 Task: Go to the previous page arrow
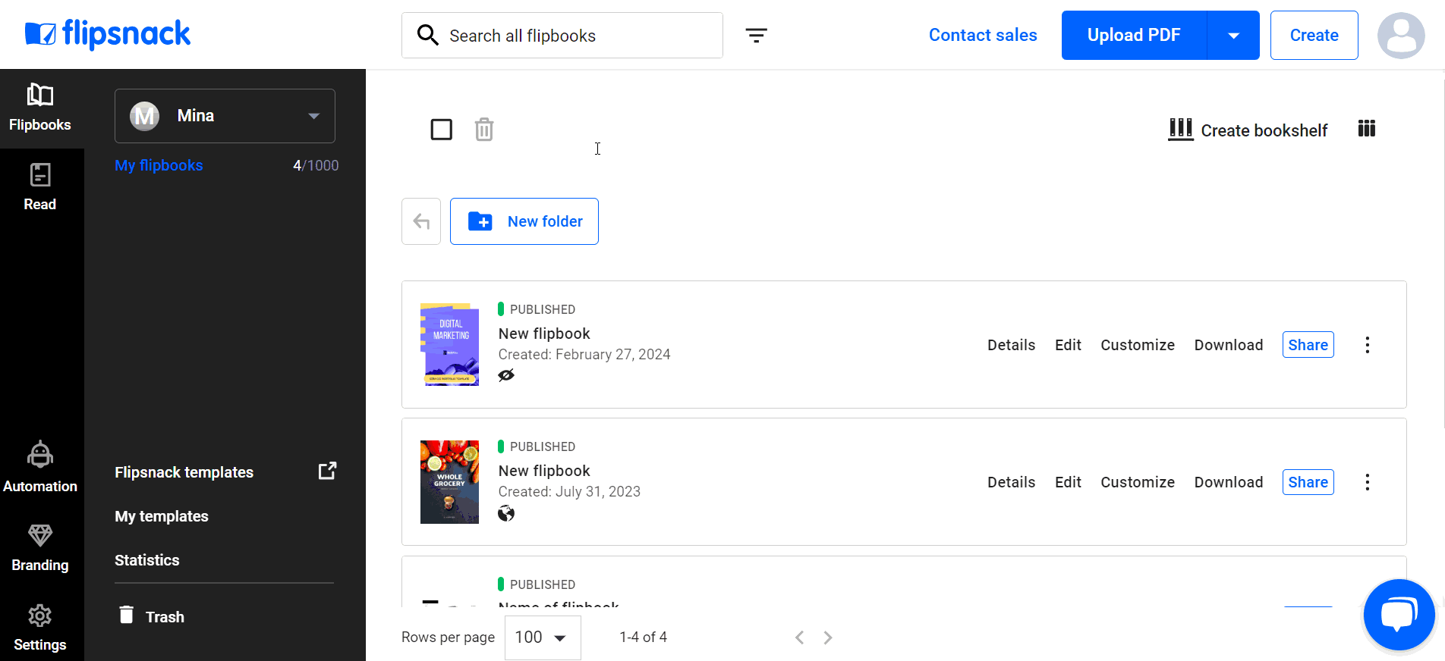(x=799, y=638)
